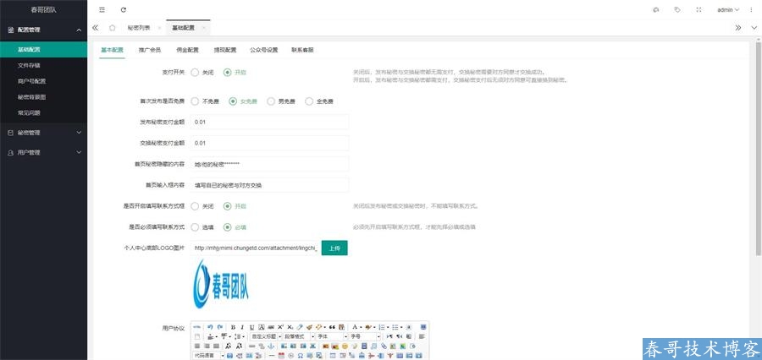Switch to the 佣金配置 tab
The width and height of the screenshot is (762, 360).
188,50
